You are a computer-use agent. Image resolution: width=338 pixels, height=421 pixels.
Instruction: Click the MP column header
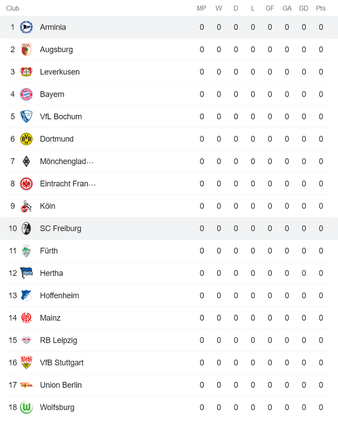click(201, 8)
